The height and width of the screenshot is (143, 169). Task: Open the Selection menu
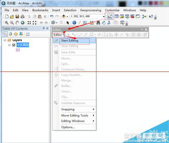coord(70,10)
